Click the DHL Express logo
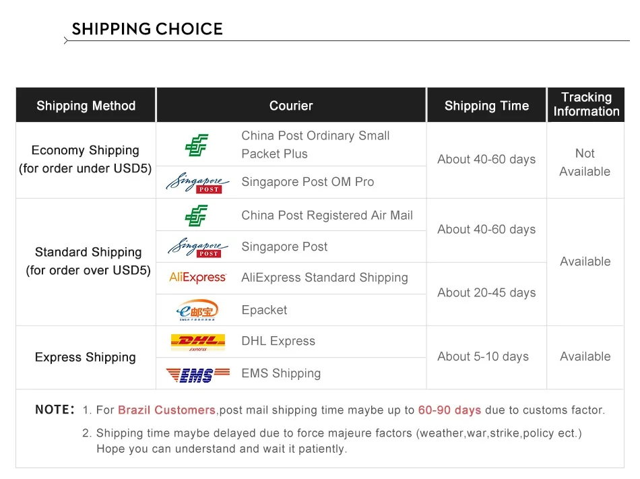The image size is (640, 479). (198, 342)
